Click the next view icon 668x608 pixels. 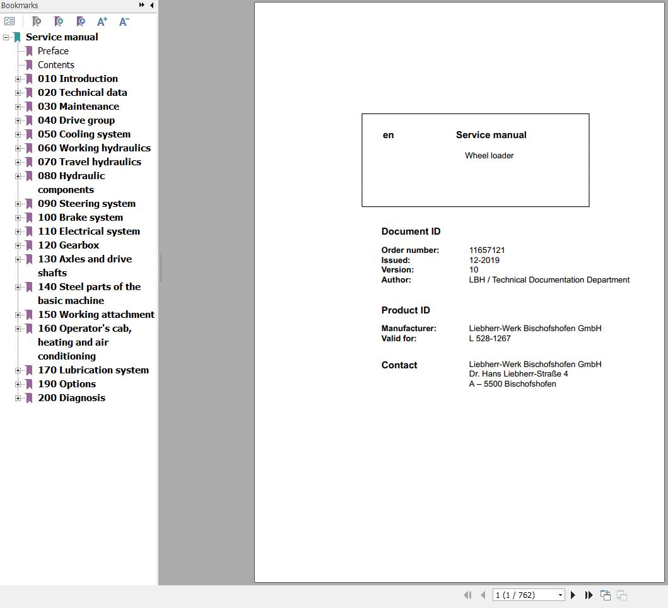coord(622,595)
